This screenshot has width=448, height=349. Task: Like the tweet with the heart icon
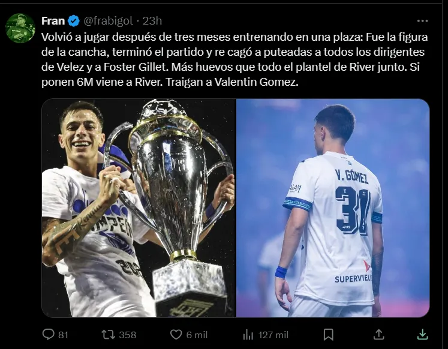pos(176,334)
